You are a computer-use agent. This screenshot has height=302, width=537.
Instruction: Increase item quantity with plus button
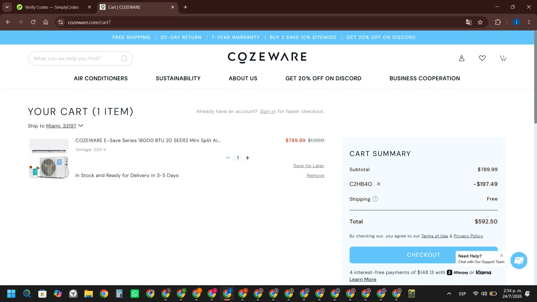tap(247, 158)
